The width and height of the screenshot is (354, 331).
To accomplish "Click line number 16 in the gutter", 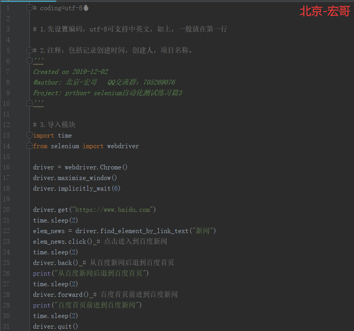I will 7,167.
